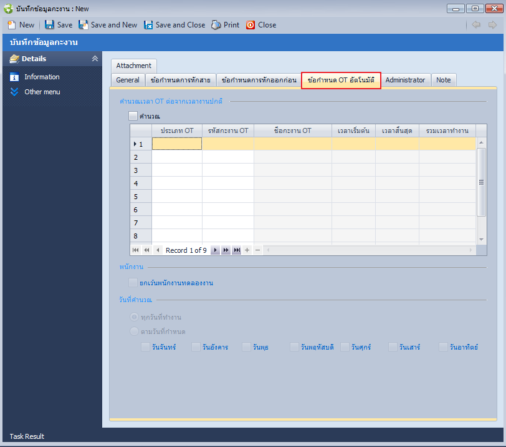Click the ประเภท OT column header

(177, 130)
